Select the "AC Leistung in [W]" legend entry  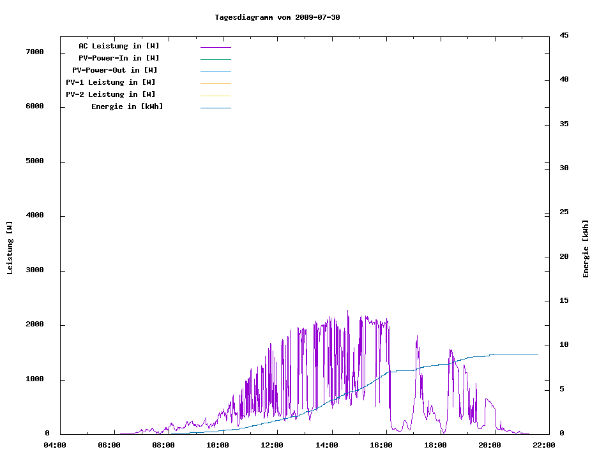coord(119,46)
